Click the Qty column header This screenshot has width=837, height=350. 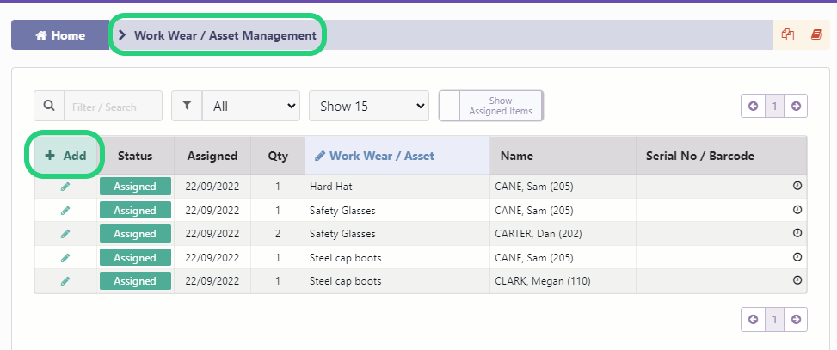[x=278, y=156]
